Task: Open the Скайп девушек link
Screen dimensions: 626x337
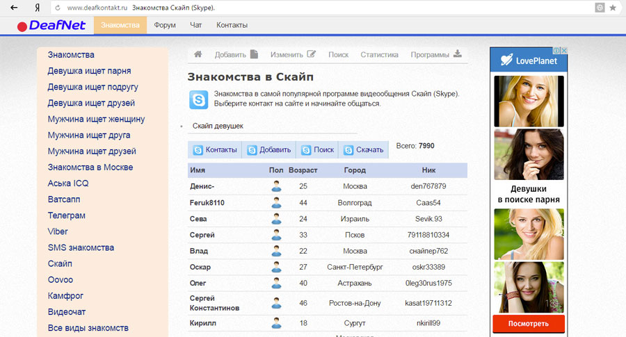Action: pyautogui.click(x=218, y=126)
